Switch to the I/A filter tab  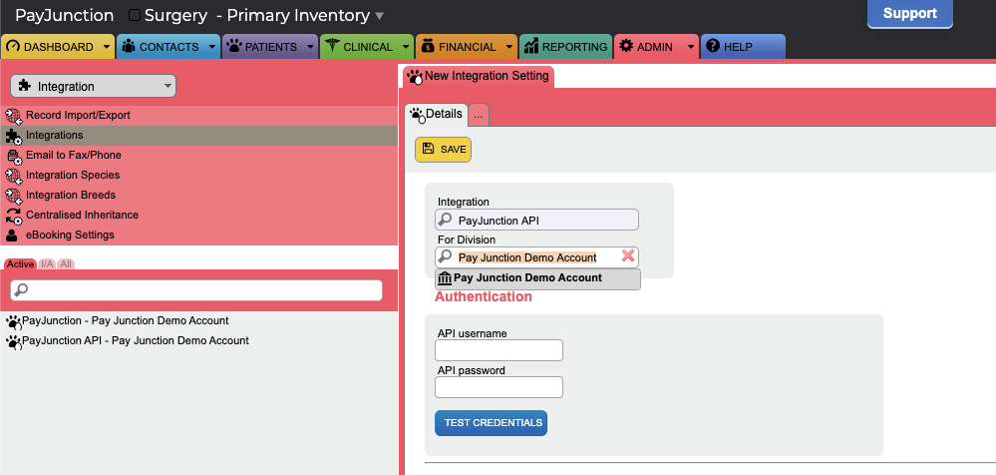(47, 263)
